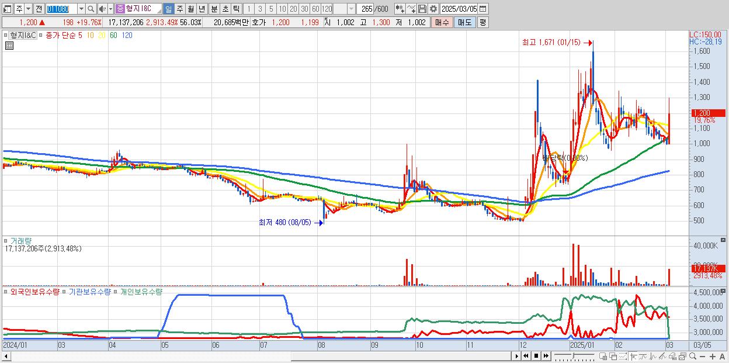
Task: Click the 60 interval button
Action: click(x=315, y=9)
